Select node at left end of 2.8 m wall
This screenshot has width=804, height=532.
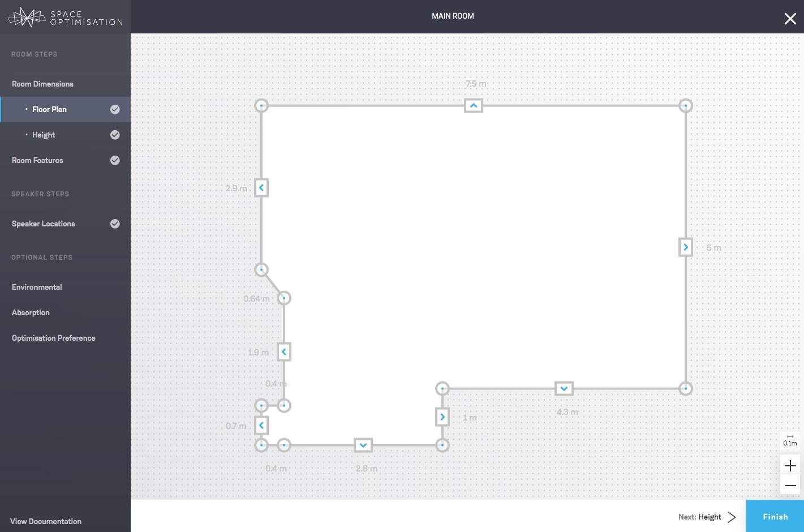pos(284,445)
